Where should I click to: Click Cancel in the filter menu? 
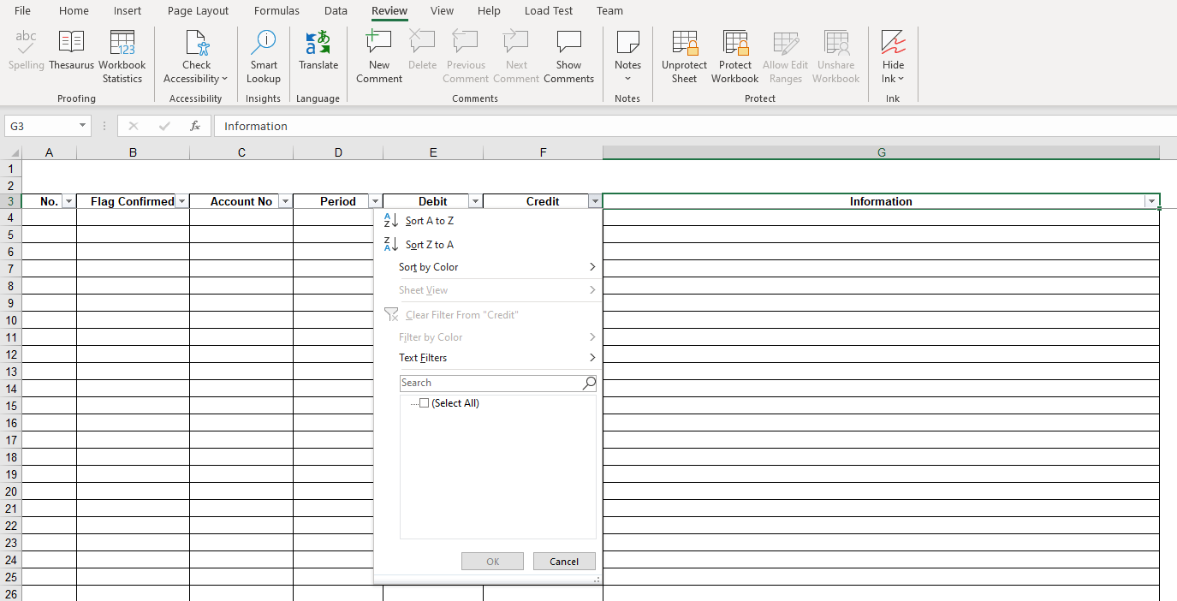click(564, 562)
